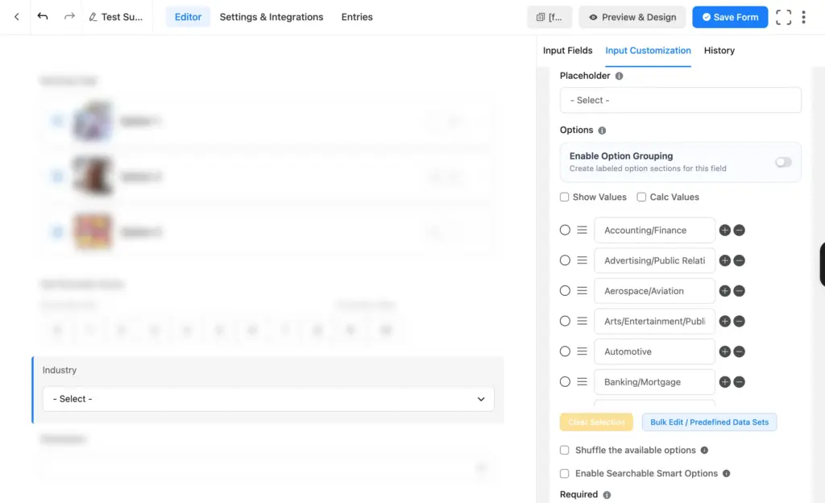Edit the Accounting/Finance option text
Image resolution: width=825 pixels, height=503 pixels.
pyautogui.click(x=654, y=230)
